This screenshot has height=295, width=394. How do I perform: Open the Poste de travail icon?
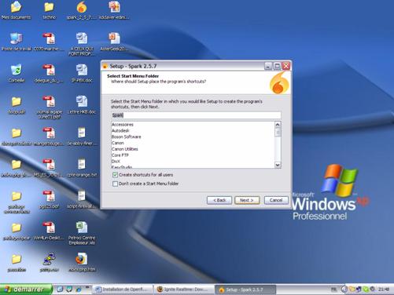16,42
